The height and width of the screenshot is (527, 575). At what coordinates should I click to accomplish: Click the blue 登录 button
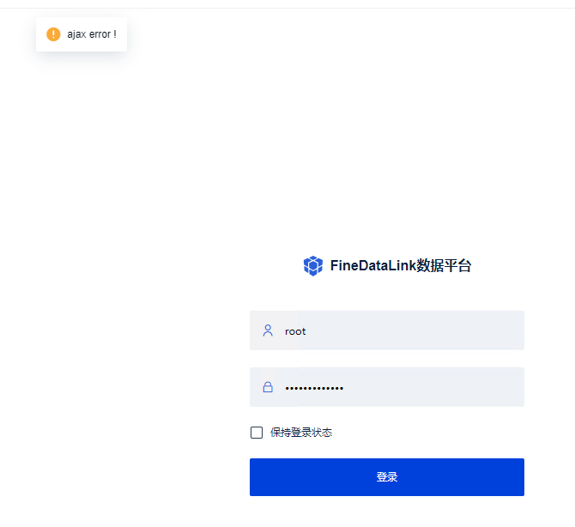click(387, 476)
